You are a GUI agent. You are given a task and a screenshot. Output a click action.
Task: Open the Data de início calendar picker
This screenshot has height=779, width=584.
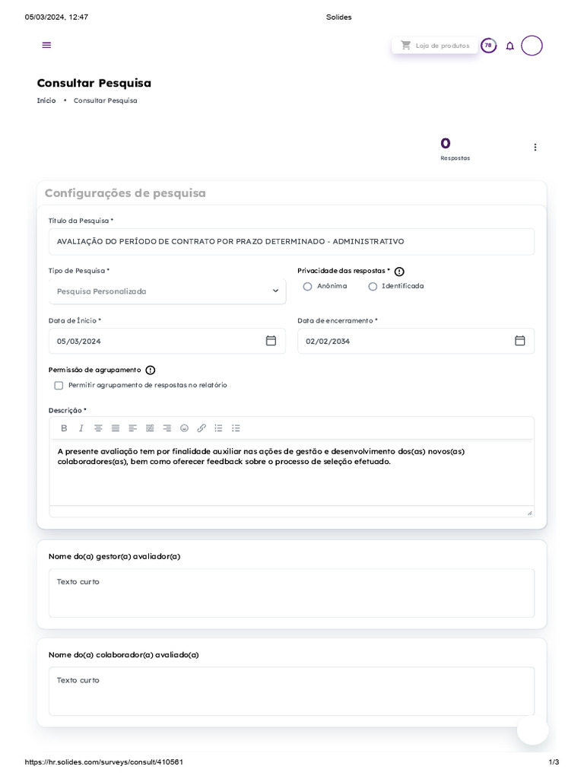[271, 341]
